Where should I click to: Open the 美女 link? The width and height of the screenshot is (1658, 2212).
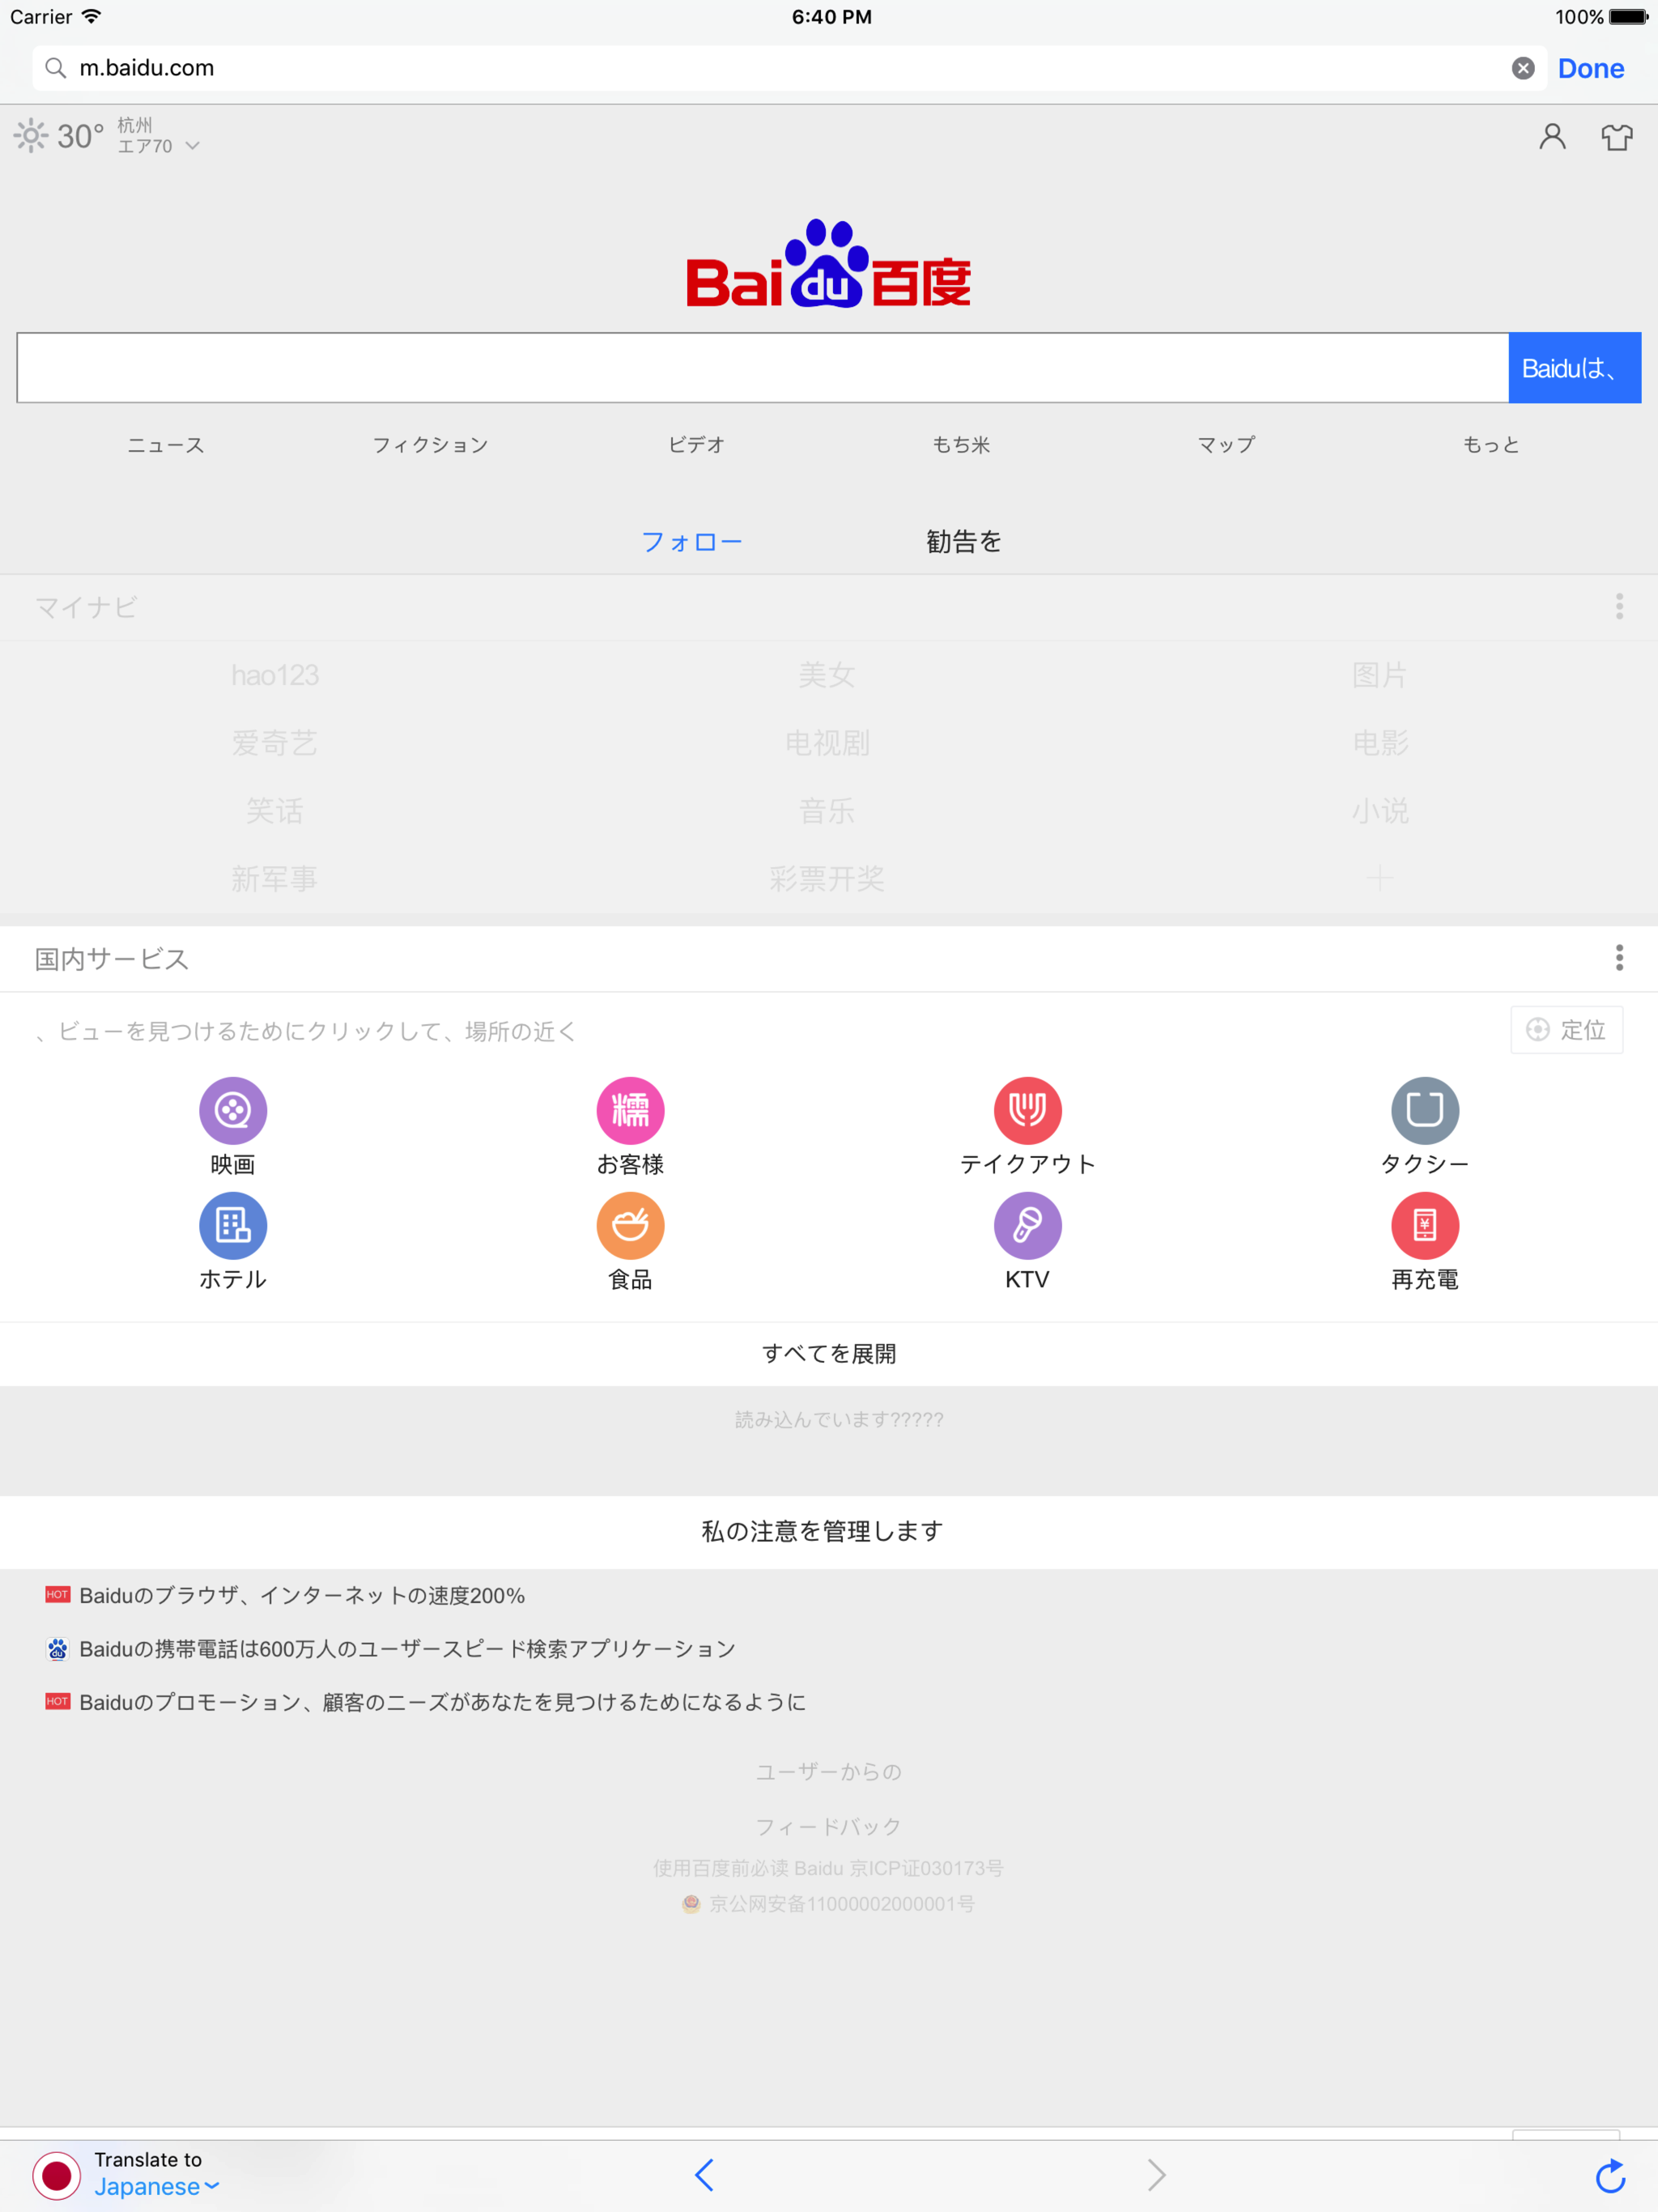point(827,675)
